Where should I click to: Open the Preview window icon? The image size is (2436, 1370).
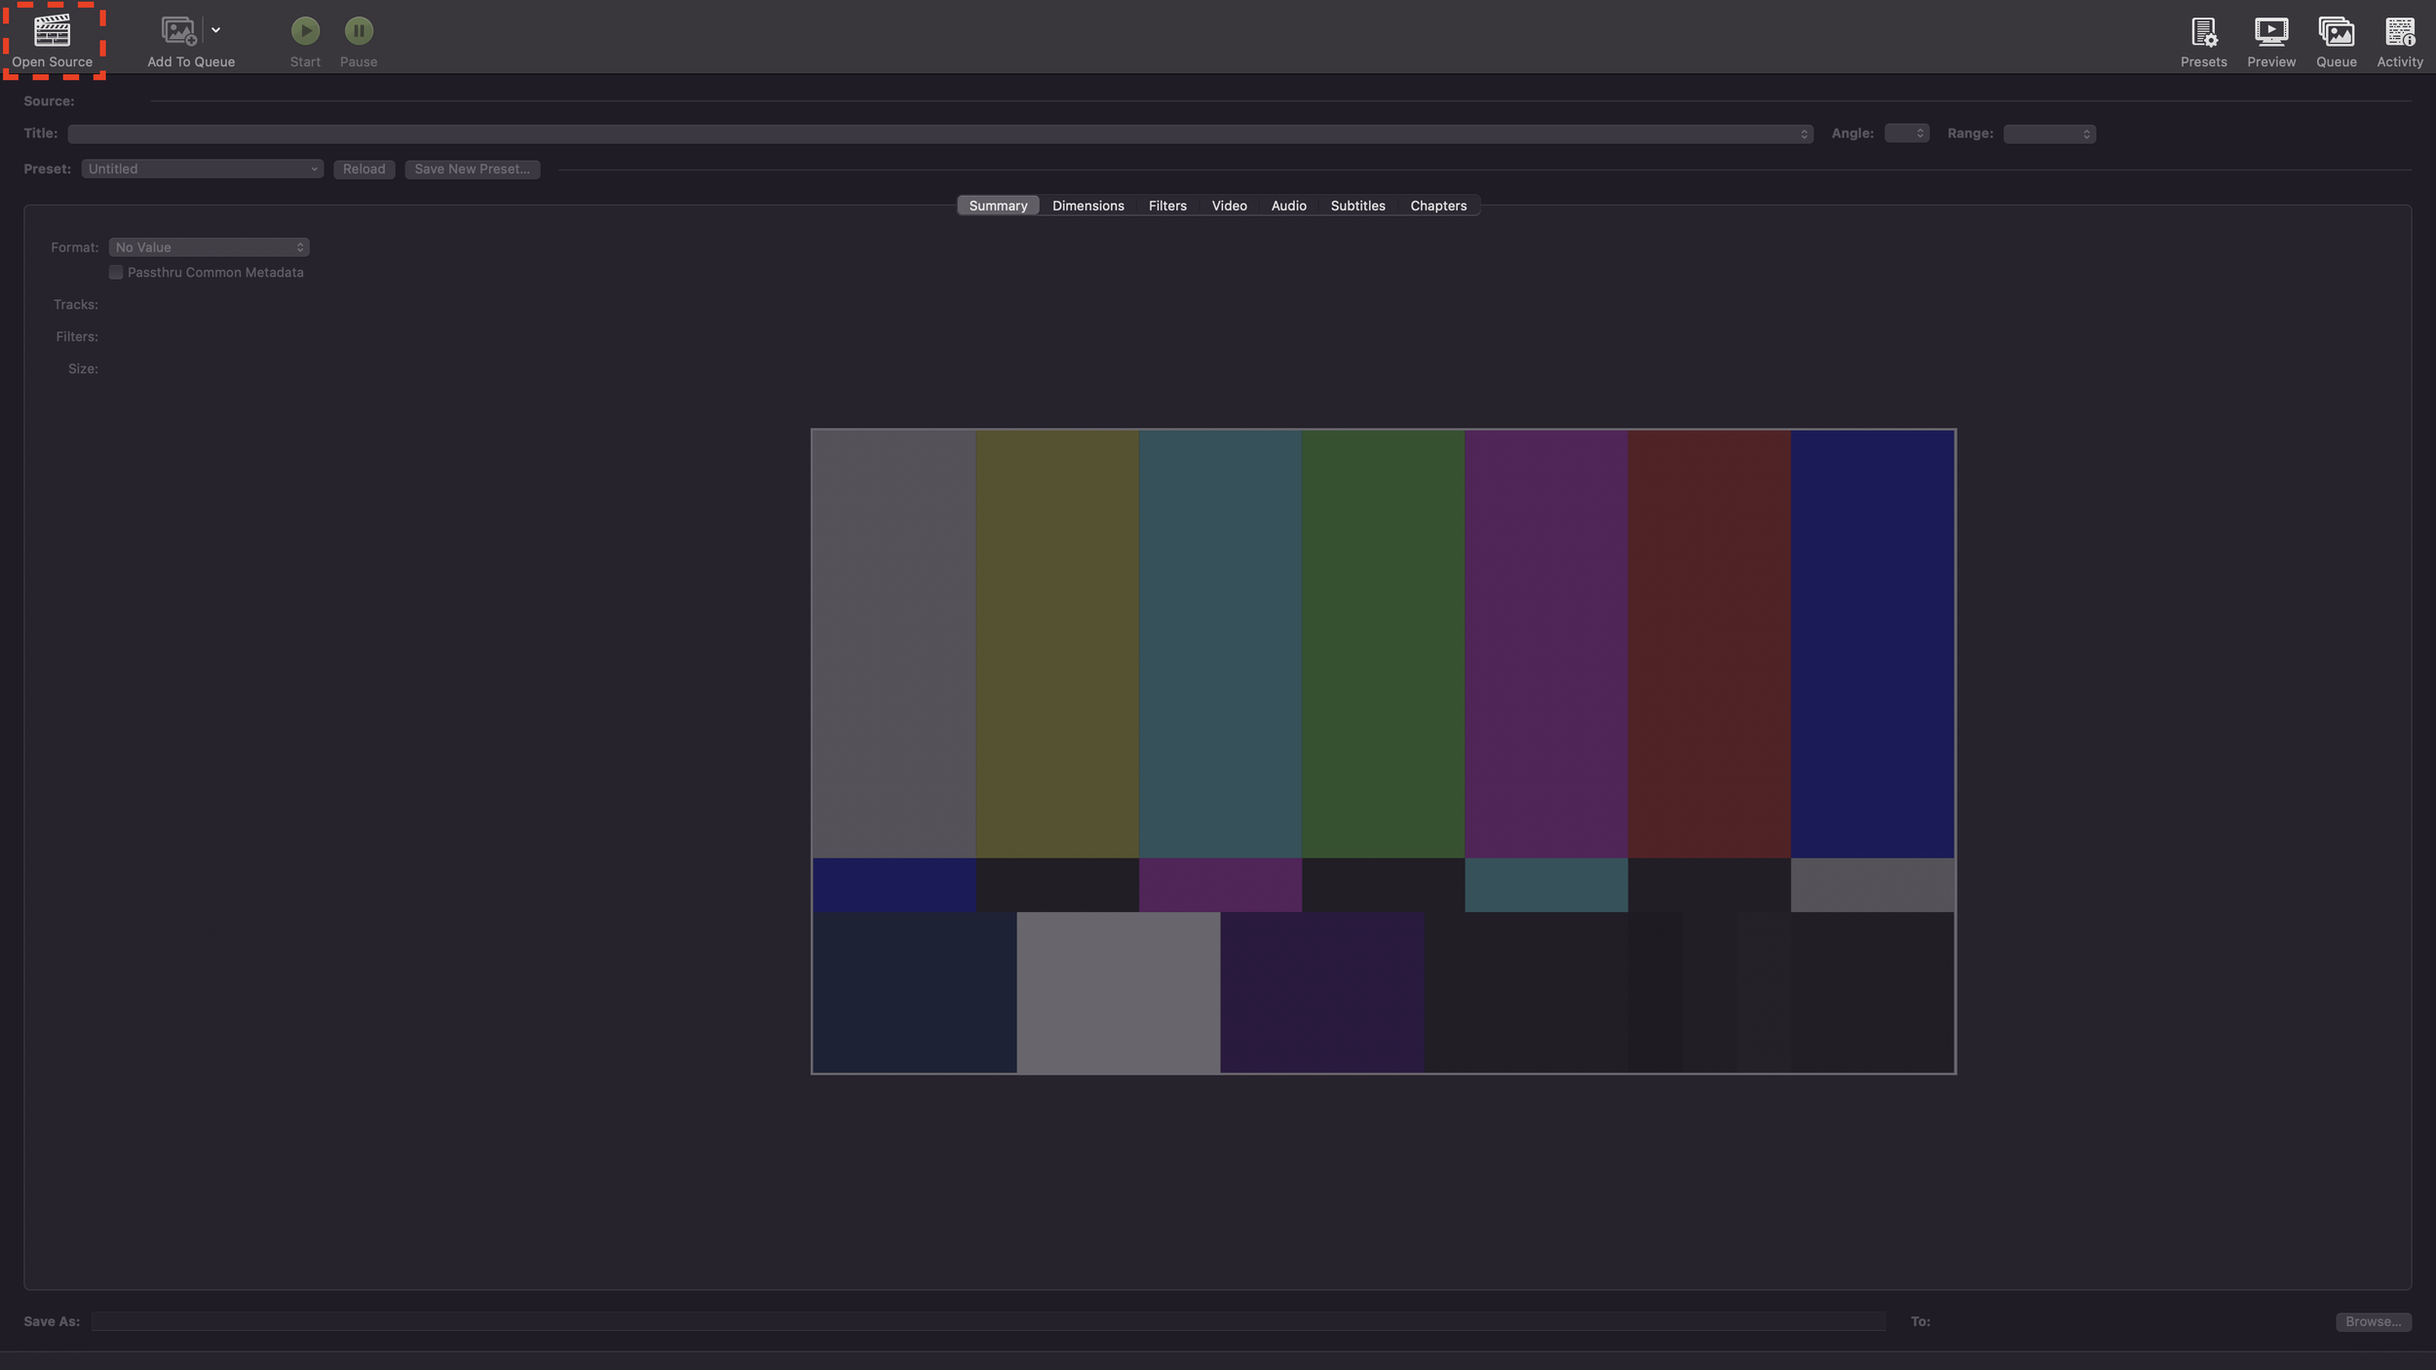tap(2270, 32)
